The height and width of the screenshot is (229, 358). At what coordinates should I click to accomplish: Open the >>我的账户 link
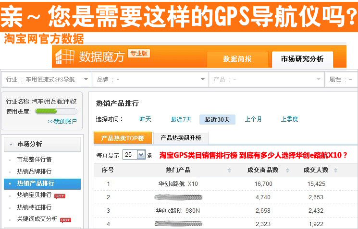point(62,121)
